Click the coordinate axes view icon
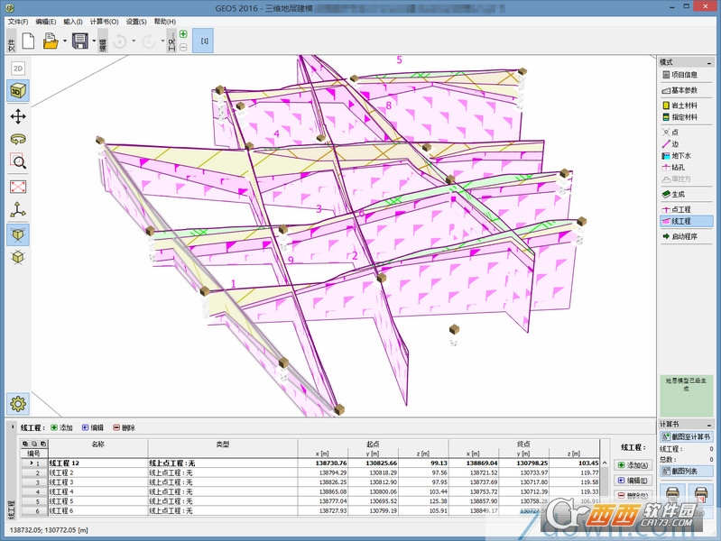The image size is (721, 541). coord(18,209)
